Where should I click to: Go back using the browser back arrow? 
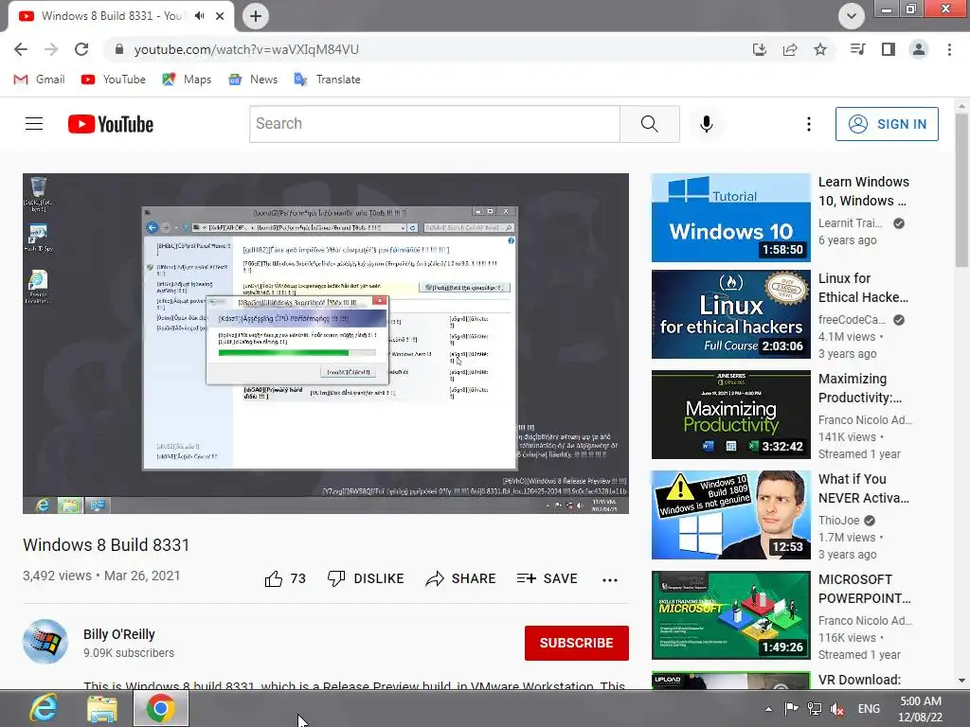21,49
